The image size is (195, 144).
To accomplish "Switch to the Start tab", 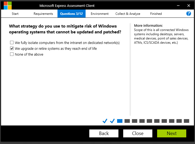I will tap(15, 14).
